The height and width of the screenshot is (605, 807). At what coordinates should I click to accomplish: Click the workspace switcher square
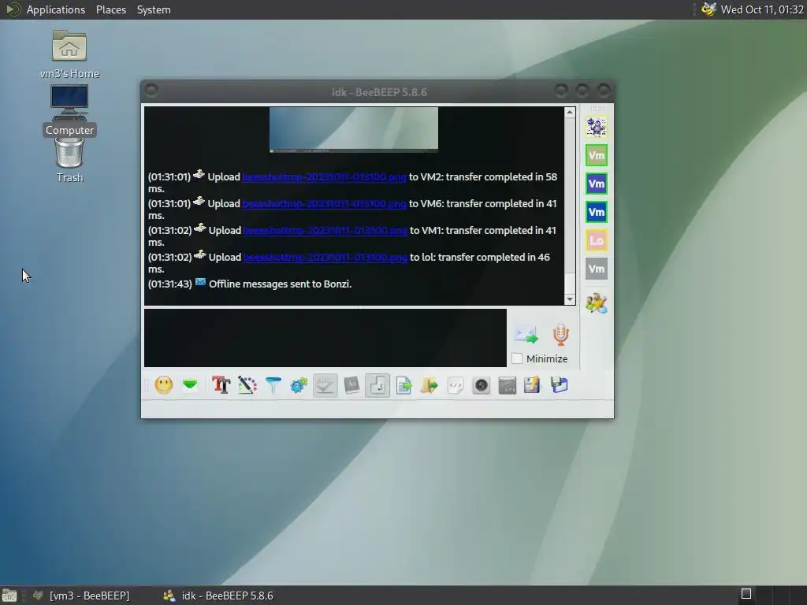(746, 594)
